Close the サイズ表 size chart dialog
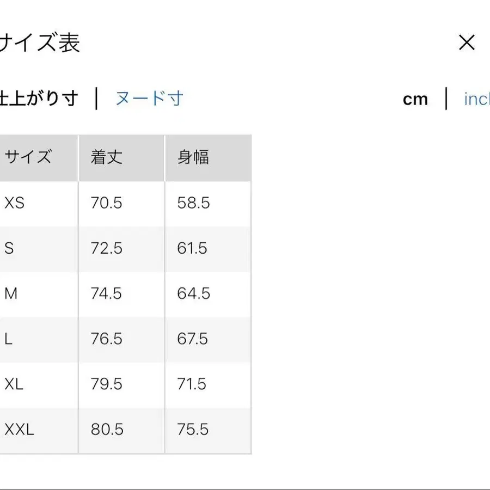 [467, 42]
